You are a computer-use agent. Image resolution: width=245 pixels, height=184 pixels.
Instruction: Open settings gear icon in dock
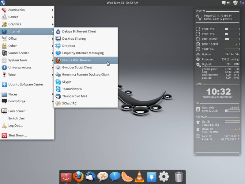164,177
